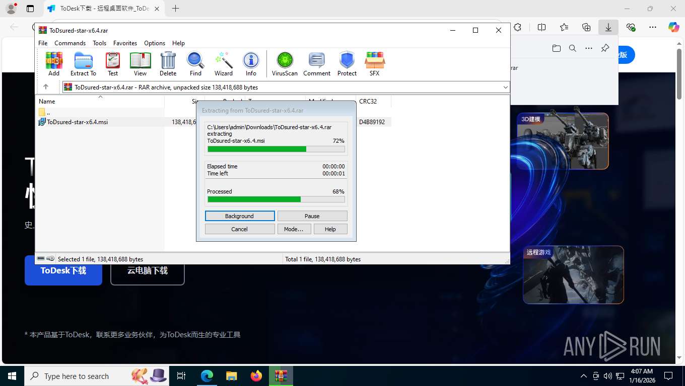
Task: Open the Options menu
Action: (155, 43)
